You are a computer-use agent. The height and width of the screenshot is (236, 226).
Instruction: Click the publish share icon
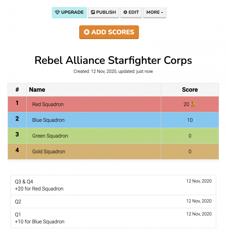click(93, 12)
